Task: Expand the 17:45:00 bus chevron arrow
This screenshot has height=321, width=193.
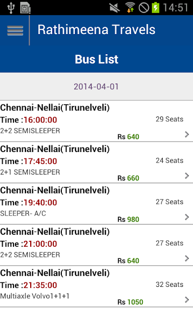Action: (x=186, y=176)
